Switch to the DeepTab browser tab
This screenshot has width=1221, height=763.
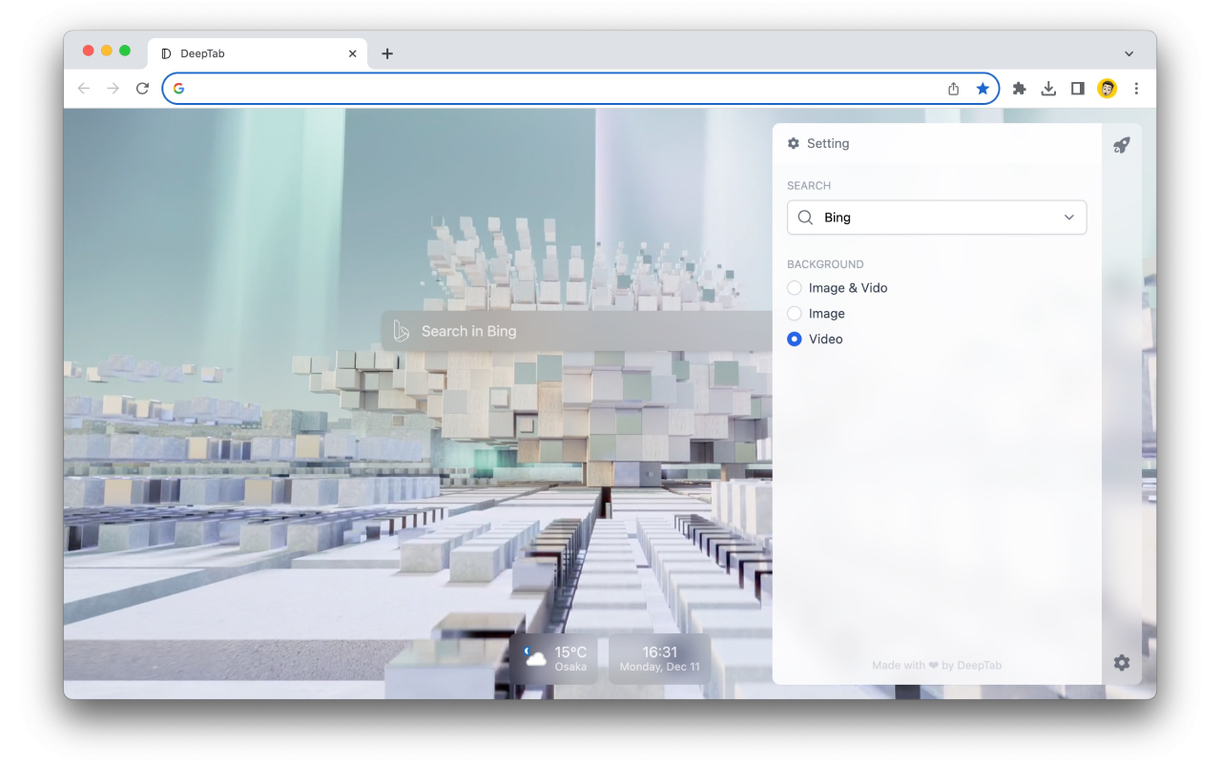(246, 53)
